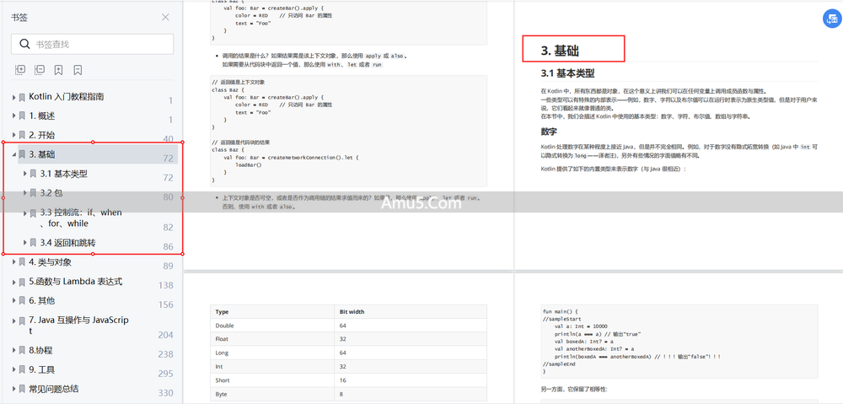Viewport: 843px width, 404px height.
Task: Go to 3.3 控制流 bookmark
Action: click(x=81, y=218)
